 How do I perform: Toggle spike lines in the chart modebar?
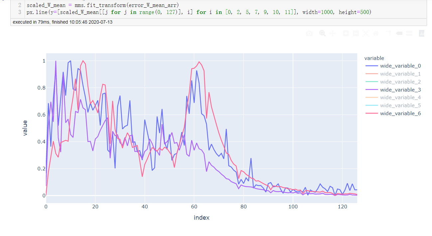(x=388, y=33)
